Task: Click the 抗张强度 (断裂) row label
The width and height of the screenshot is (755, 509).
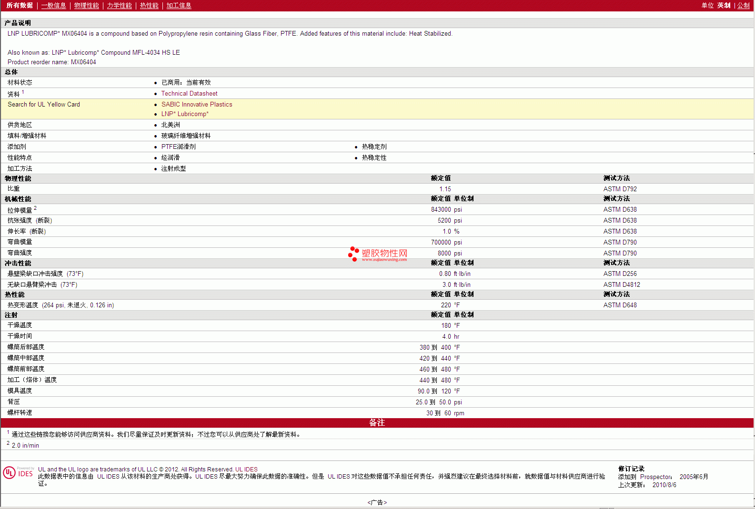Action: click(x=30, y=221)
